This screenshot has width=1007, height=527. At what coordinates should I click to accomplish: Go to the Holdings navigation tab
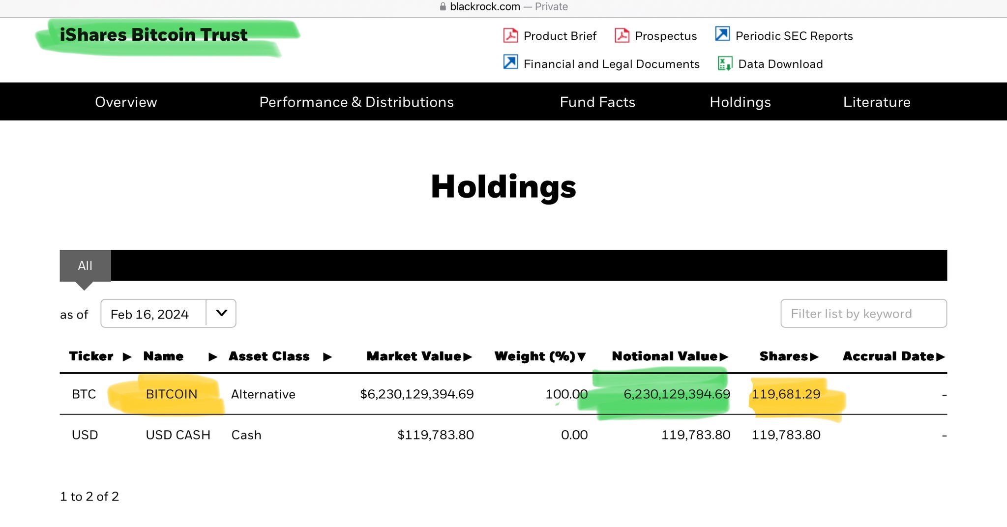pos(740,102)
